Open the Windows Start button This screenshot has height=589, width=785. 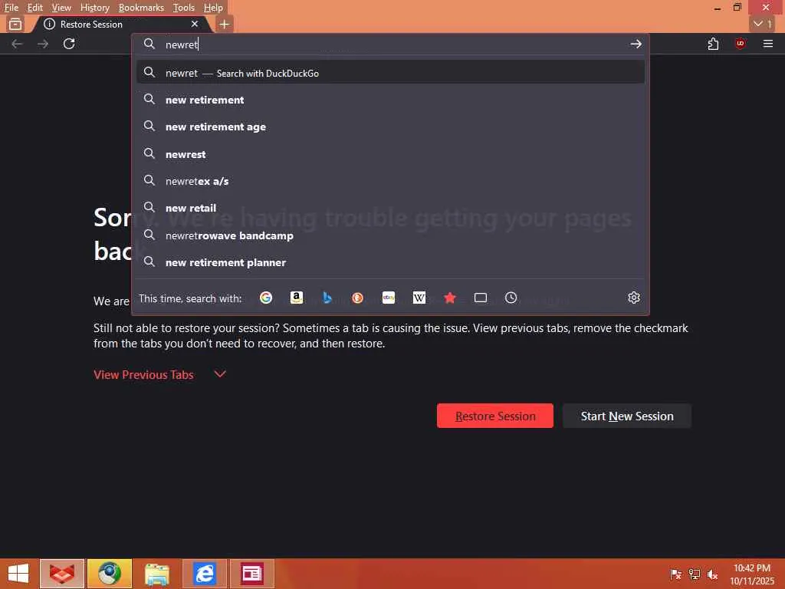point(18,574)
